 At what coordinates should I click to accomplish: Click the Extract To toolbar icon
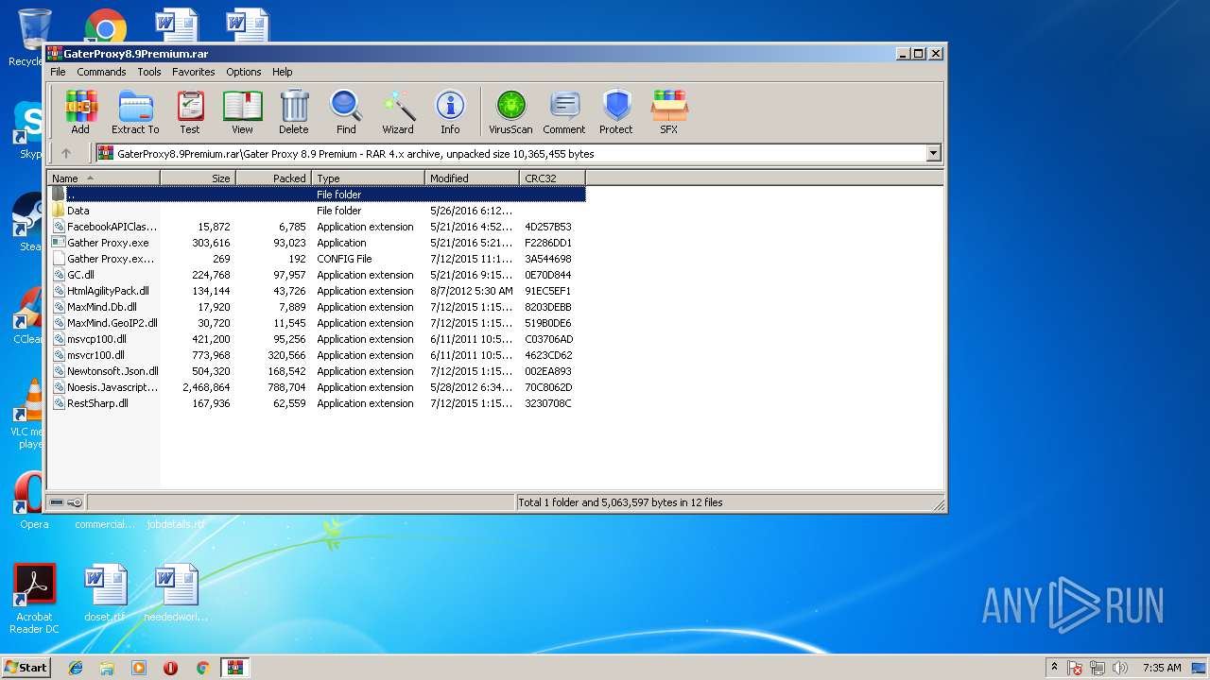(135, 112)
